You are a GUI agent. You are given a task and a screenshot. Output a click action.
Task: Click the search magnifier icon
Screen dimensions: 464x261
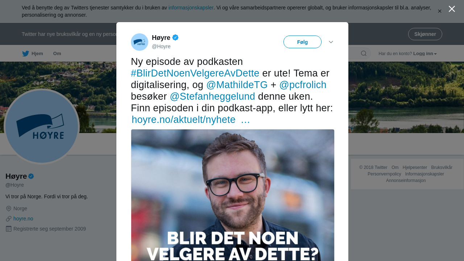(x=364, y=54)
